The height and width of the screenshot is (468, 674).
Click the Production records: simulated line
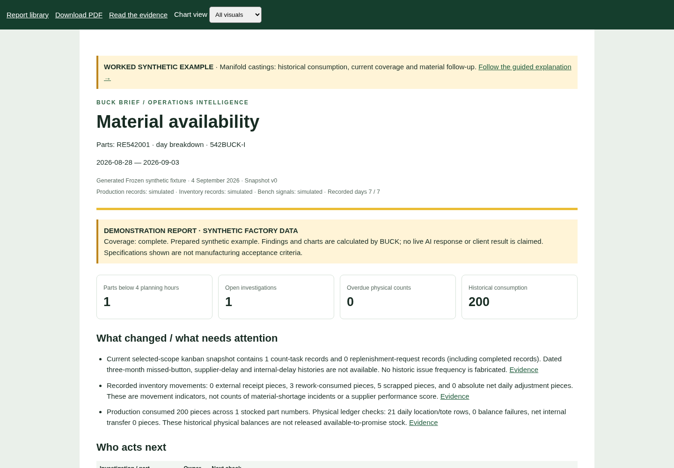238,192
